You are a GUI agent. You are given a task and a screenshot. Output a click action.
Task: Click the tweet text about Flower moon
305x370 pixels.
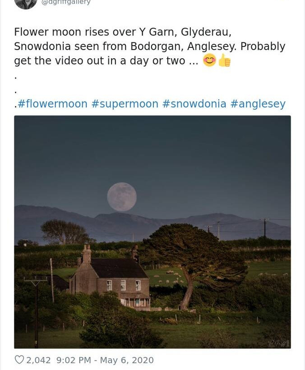tap(149, 46)
